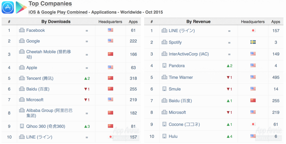
Task: Click the 222 apps count for Google
Action: tap(133, 41)
